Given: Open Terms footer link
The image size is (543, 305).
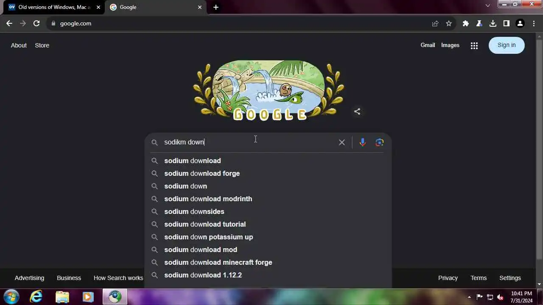Looking at the screenshot, I should click(x=479, y=278).
